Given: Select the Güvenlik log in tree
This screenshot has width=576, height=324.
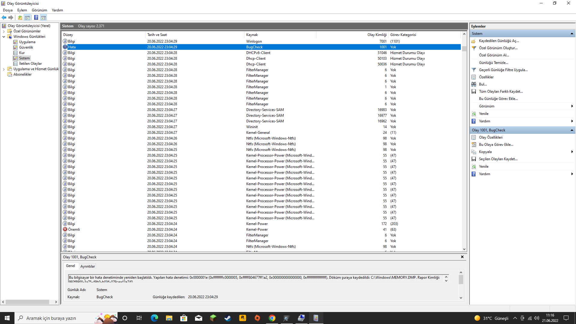Looking at the screenshot, I should pyautogui.click(x=26, y=47).
